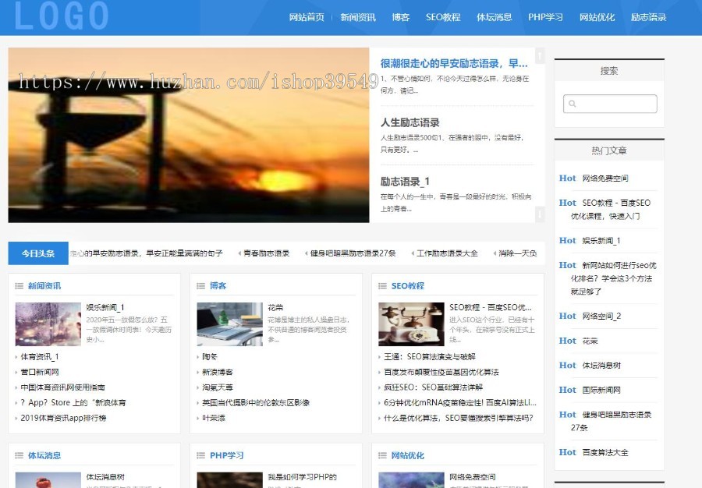Open 中国体育资讯网使用指南 list item

click(x=62, y=387)
